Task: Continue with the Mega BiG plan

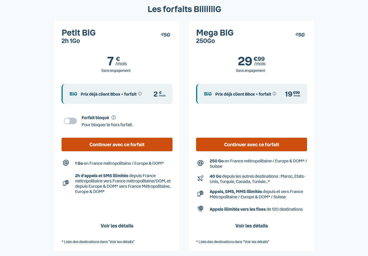Action: [x=251, y=144]
